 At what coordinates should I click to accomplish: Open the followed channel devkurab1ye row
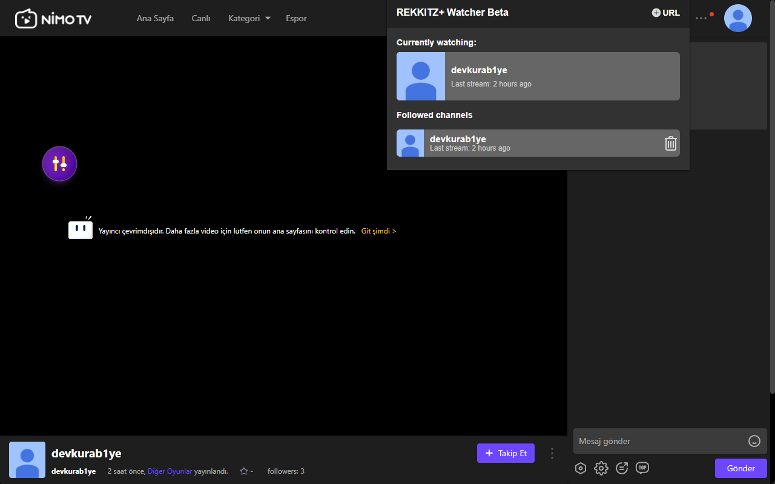click(538, 143)
